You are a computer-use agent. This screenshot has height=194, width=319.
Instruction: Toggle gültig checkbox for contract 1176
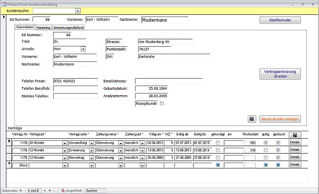click(x=266, y=150)
